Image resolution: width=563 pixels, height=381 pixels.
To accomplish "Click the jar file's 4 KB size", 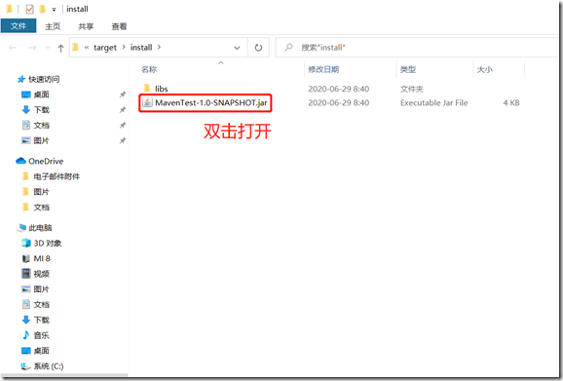I will [x=511, y=102].
